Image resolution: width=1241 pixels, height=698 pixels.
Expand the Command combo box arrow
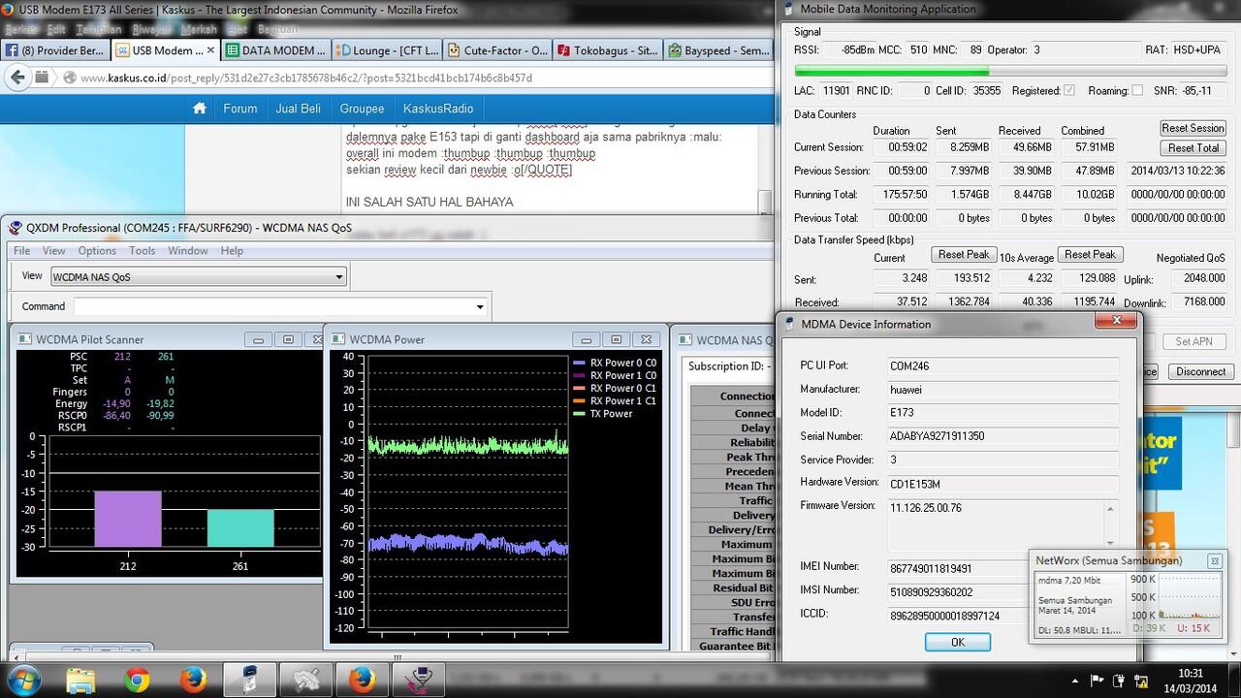(479, 307)
